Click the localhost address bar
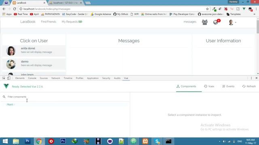259x145 pixels. point(114,9)
